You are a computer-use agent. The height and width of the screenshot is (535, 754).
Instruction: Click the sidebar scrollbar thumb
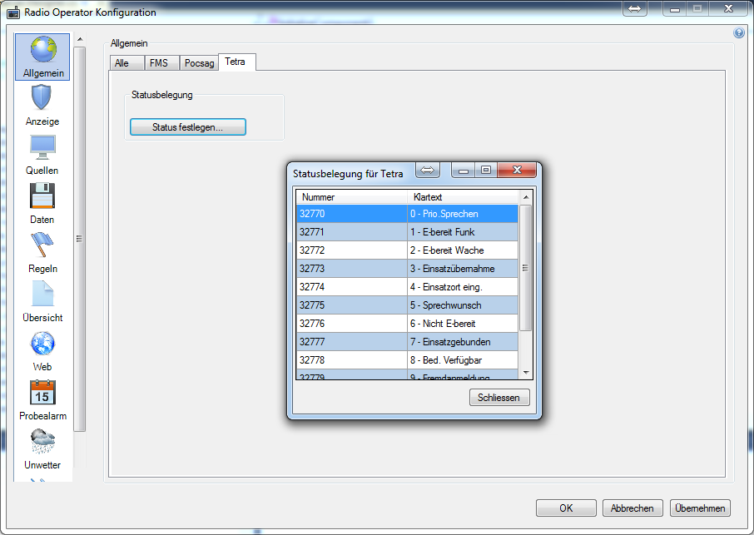(x=80, y=239)
